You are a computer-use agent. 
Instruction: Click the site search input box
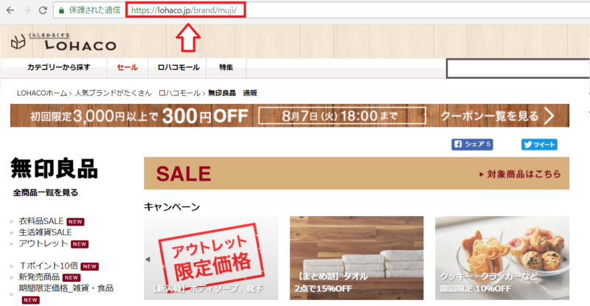coord(518,69)
